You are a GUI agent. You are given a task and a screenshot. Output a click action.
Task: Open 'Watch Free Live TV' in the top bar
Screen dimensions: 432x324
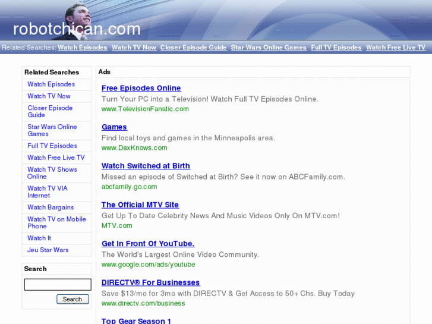(x=396, y=48)
